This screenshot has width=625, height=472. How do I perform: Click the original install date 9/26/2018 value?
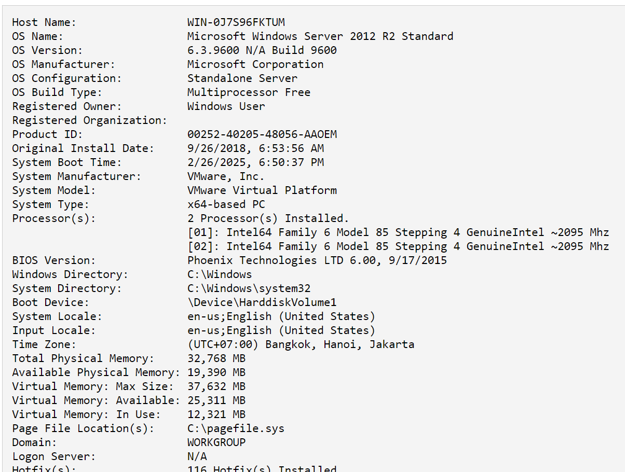255,148
